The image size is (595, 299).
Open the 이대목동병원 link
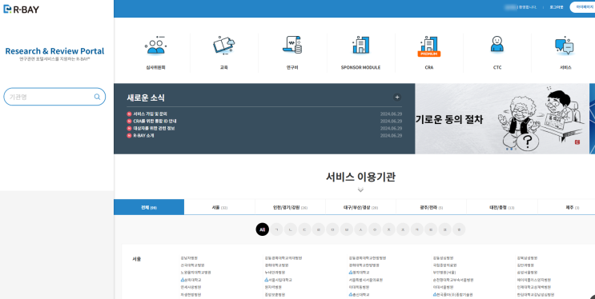(x=359, y=287)
